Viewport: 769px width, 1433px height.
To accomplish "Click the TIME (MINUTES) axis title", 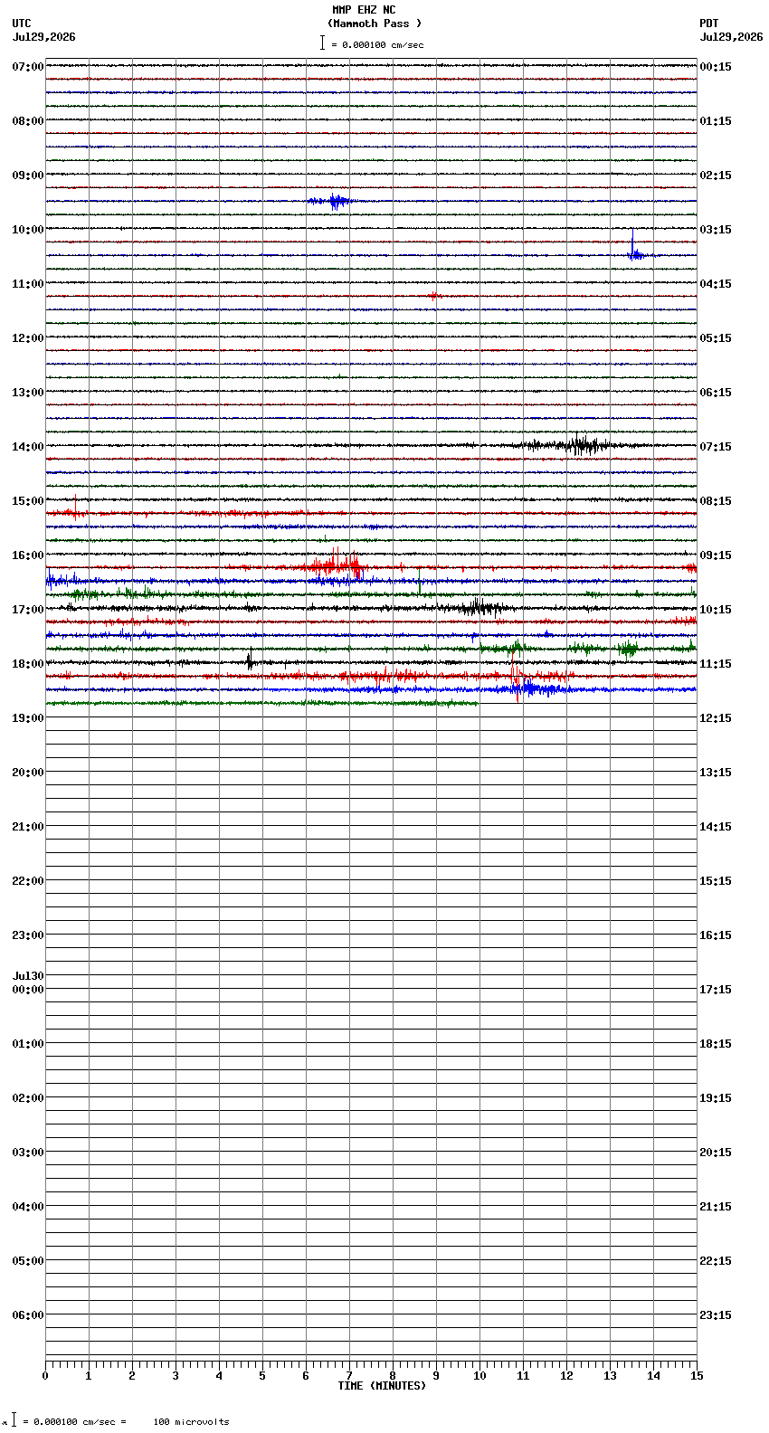I will pos(382,1385).
